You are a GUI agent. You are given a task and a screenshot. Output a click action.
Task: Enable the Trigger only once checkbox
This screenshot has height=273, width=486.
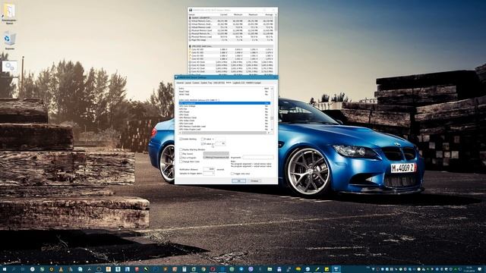click(x=232, y=174)
